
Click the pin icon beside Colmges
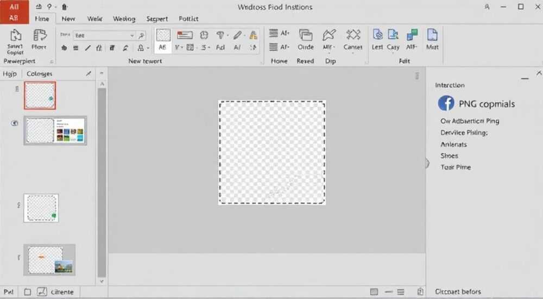tap(89, 73)
